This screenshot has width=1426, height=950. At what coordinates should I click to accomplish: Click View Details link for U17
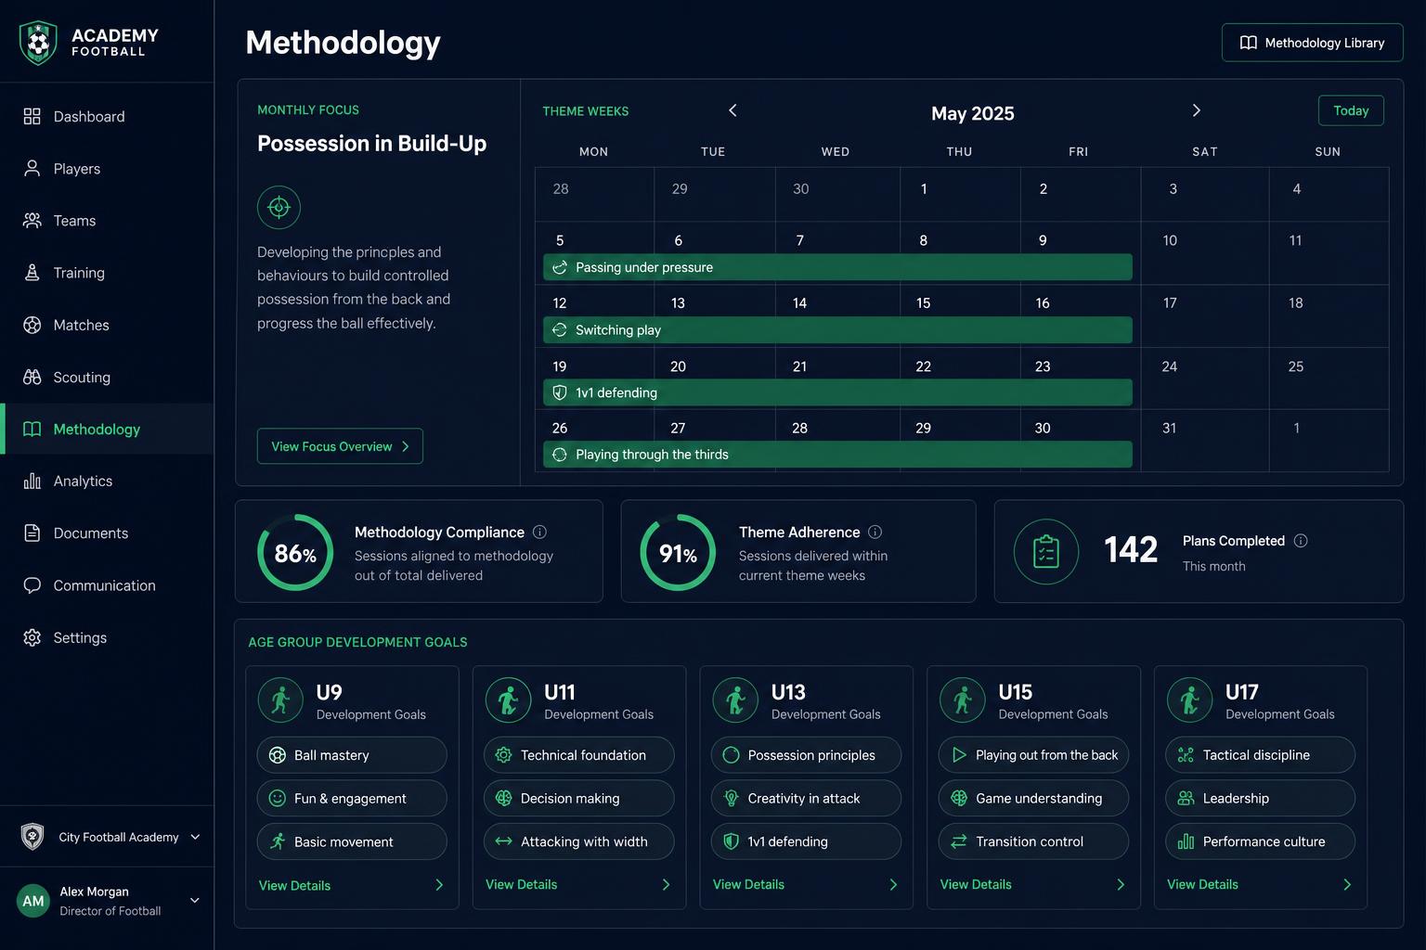pyautogui.click(x=1202, y=884)
